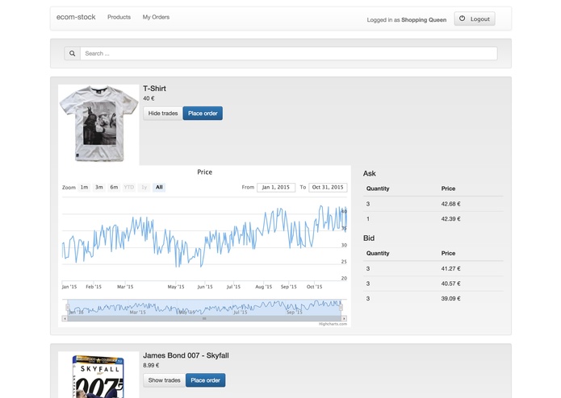The image size is (561, 398).
Task: Show trades for James Bond Skyfall
Action: tap(164, 380)
